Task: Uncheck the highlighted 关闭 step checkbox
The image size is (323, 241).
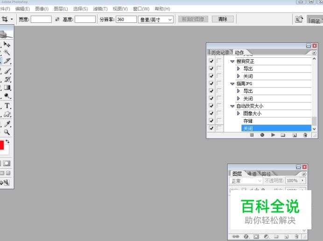Action: point(211,128)
